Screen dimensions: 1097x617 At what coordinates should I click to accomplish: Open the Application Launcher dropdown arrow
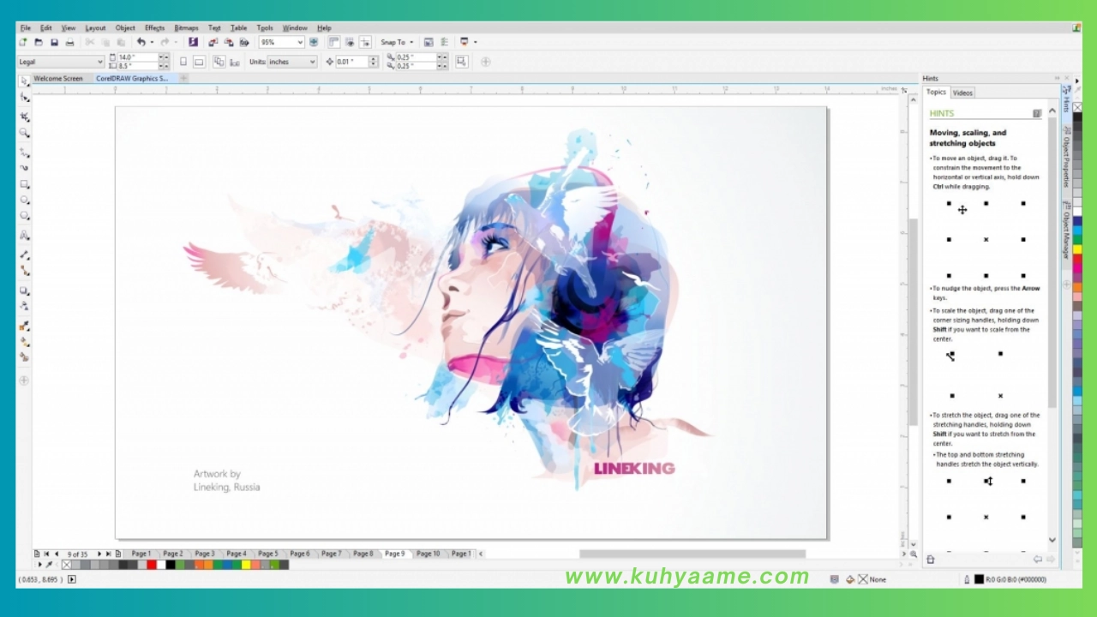[x=475, y=42]
